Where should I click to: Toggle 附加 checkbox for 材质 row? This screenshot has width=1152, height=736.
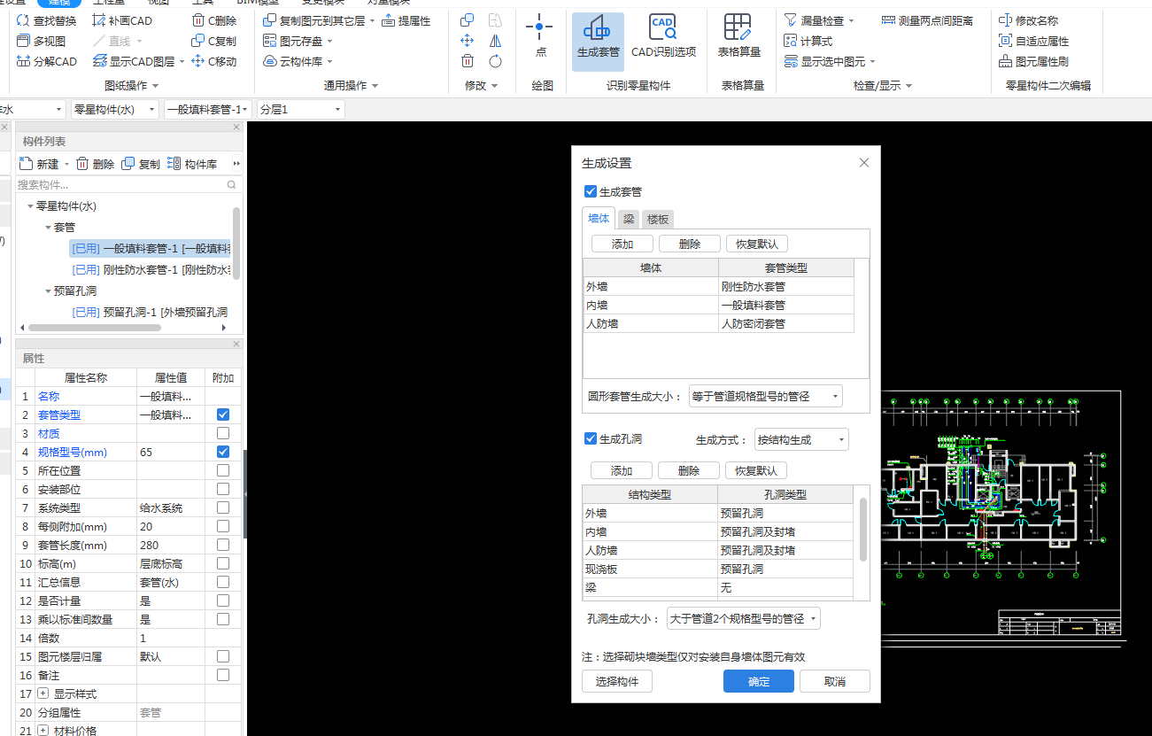tap(223, 433)
